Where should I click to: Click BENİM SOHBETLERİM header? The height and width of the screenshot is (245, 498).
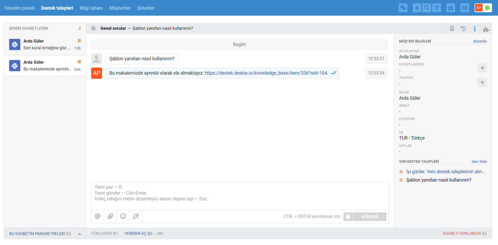pyautogui.click(x=29, y=28)
